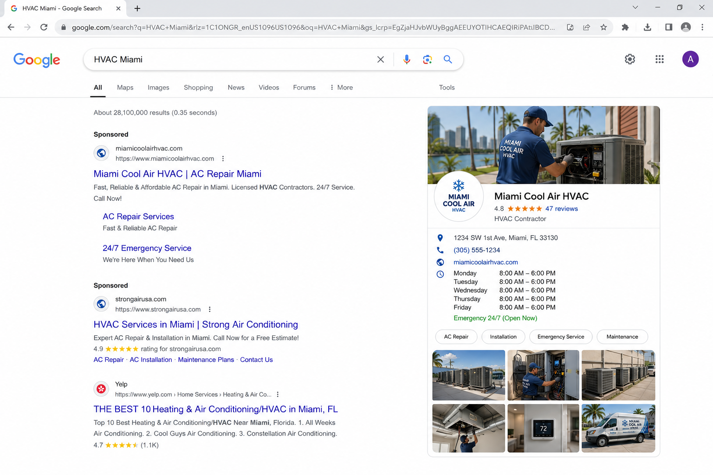The image size is (713, 475).
Task: Switch to the Images tab
Action: coord(158,87)
